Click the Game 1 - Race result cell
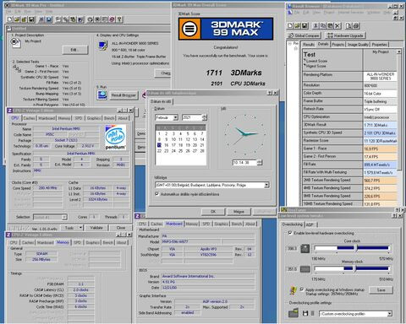The height and width of the screenshot is (324, 406). pyautogui.click(x=380, y=148)
